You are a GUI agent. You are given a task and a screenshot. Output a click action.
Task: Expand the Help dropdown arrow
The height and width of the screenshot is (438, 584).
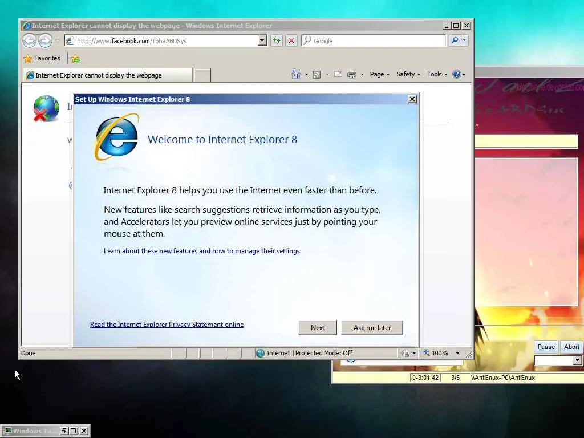pyautogui.click(x=464, y=75)
